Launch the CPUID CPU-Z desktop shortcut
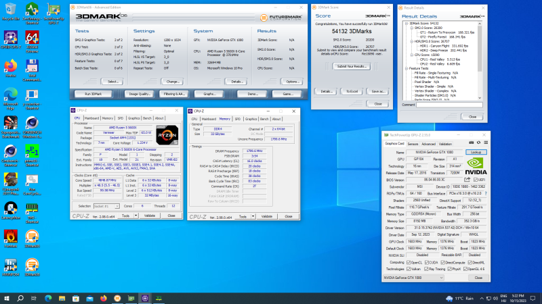This screenshot has width=542, height=304. coord(10,40)
